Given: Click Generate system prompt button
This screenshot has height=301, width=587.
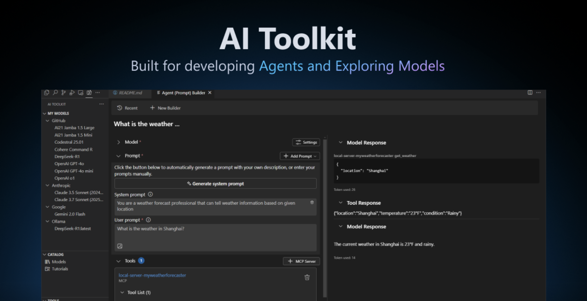Looking at the screenshot, I should [215, 184].
